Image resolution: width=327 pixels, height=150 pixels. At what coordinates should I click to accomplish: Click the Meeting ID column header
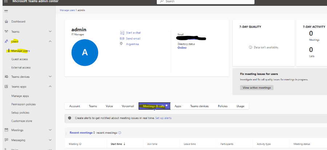(75, 144)
